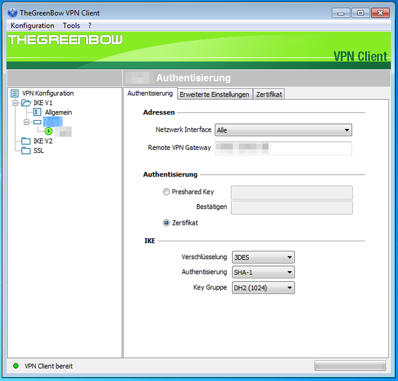Open the Konfiguration menu
This screenshot has width=398, height=381.
pos(32,25)
